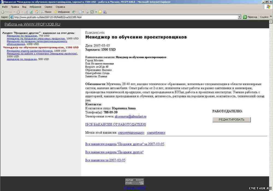Open ВСЕ ВАКАНСИИ ОТ РАБОТОДАТЕЛЯ link
This screenshot has height=191, width=273.
[x=115, y=125]
